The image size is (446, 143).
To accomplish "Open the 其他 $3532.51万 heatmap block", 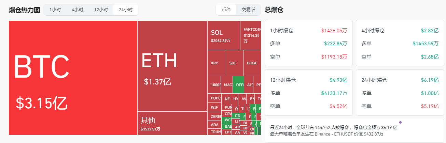I will [172, 123].
